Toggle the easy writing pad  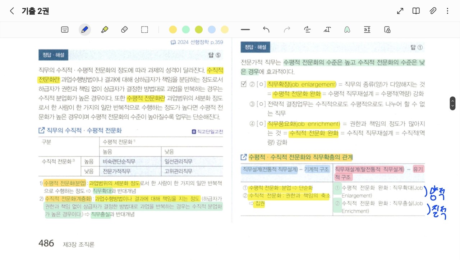(x=367, y=30)
